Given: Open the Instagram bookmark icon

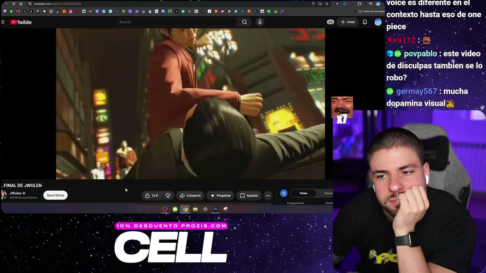Looking at the screenshot, I should pos(71,11).
